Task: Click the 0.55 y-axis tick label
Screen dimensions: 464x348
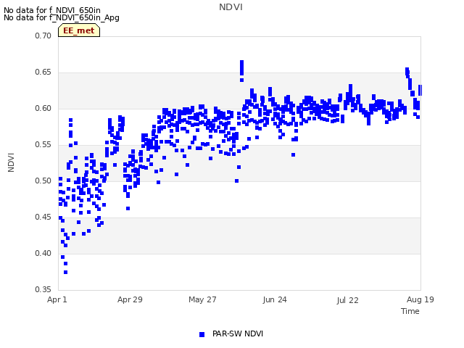Action: [43, 145]
